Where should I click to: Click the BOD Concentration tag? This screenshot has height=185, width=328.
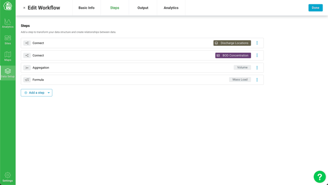(233, 56)
